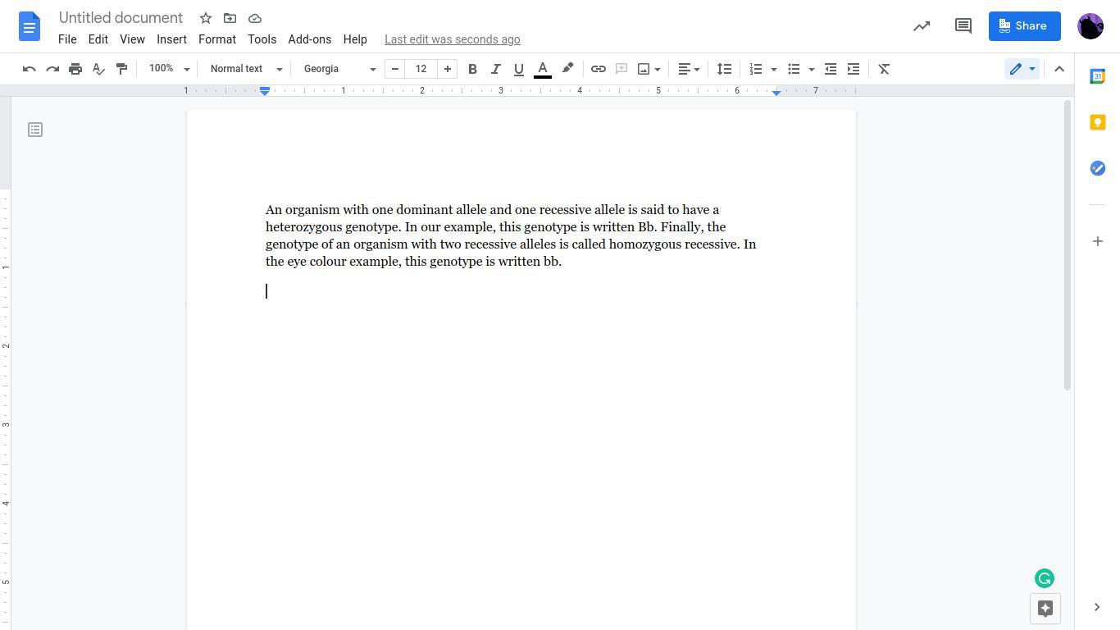Click the Insert link icon
This screenshot has width=1120, height=630.
pos(599,69)
